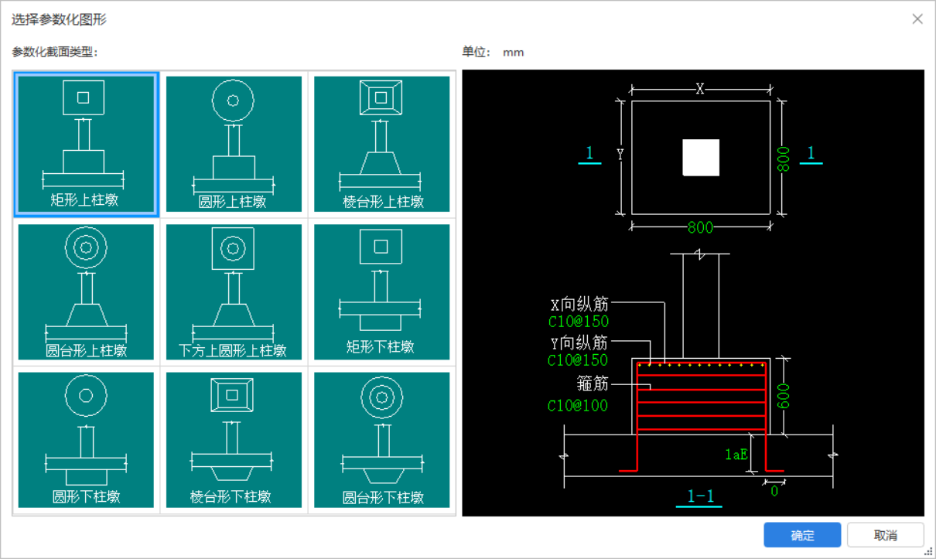Click the white column square in plan view
The image size is (936, 559).
pos(701,158)
